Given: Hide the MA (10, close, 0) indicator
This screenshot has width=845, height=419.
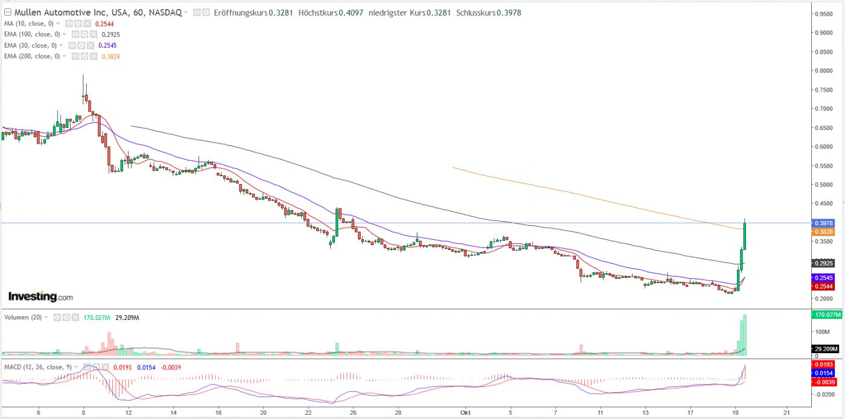Looking at the screenshot, I should 69,24.
